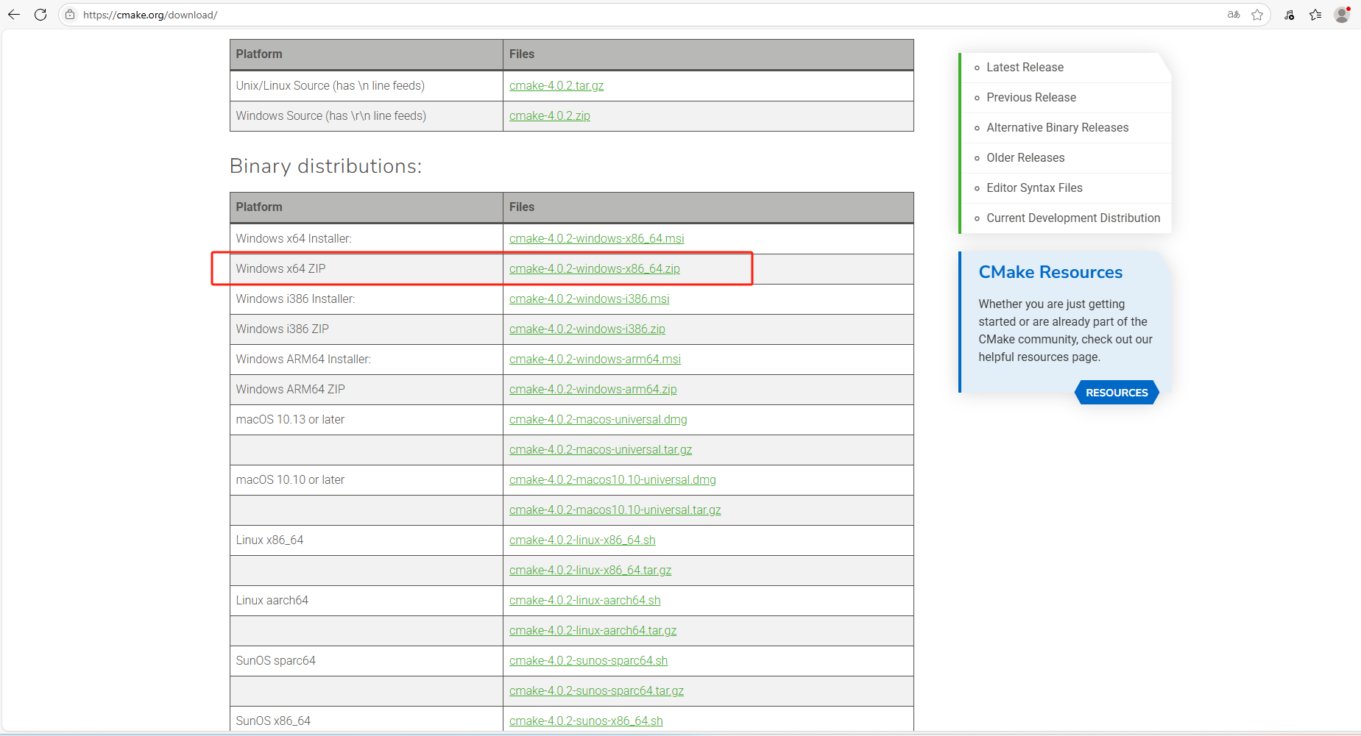Download cmake-4.0.2-linux-aarch64.sh
Image resolution: width=1361 pixels, height=736 pixels.
coord(585,600)
